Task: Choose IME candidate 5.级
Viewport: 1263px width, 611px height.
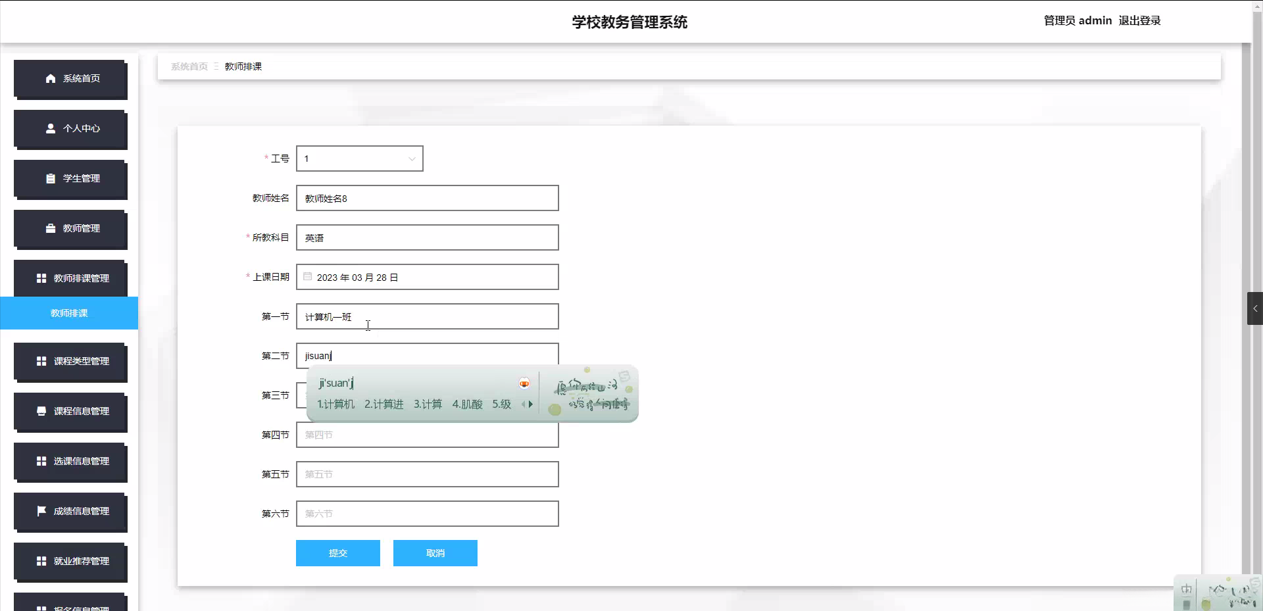Action: coord(501,404)
